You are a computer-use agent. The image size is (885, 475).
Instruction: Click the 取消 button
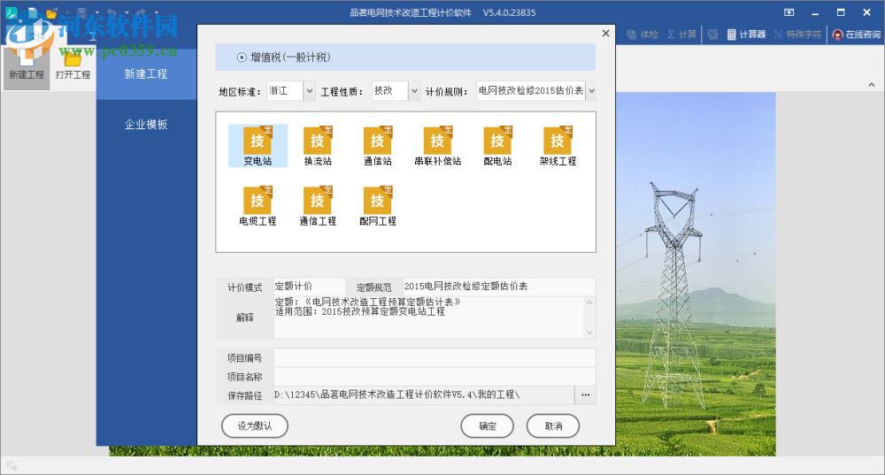pyautogui.click(x=553, y=426)
